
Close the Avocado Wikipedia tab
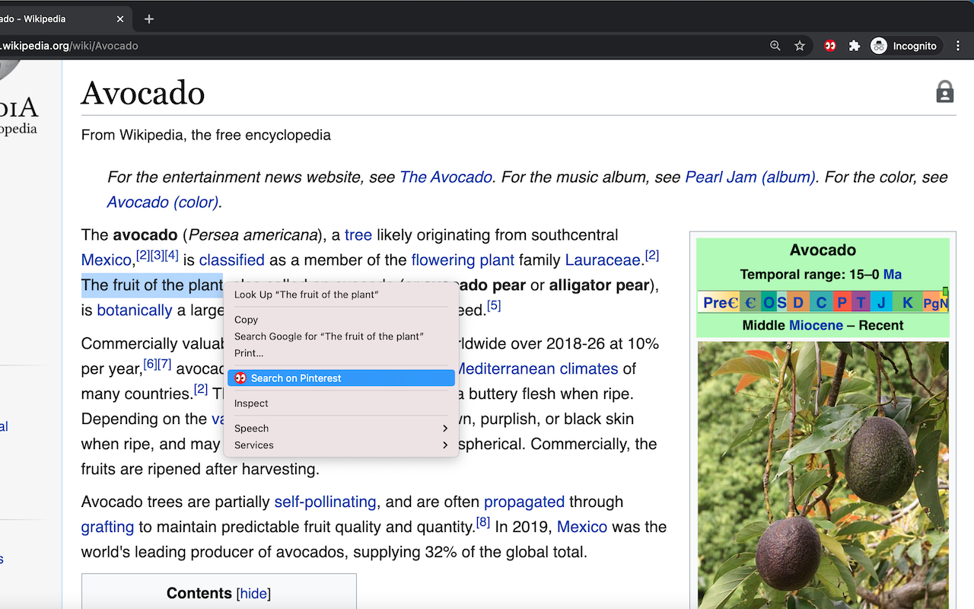[x=120, y=19]
